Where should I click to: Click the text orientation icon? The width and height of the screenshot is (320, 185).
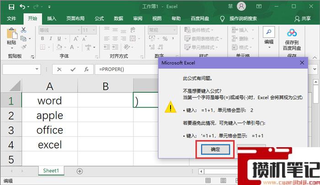click(127, 47)
